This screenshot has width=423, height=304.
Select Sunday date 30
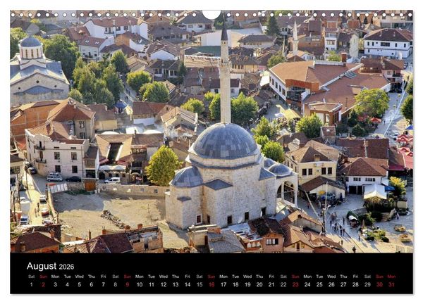coord(379,284)
